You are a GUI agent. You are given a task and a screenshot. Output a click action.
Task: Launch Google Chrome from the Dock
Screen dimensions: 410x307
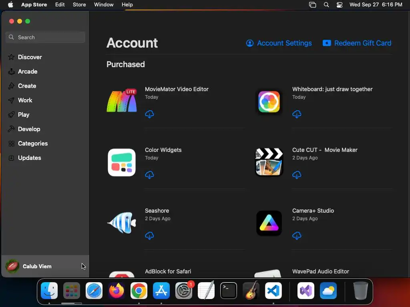coord(139,291)
